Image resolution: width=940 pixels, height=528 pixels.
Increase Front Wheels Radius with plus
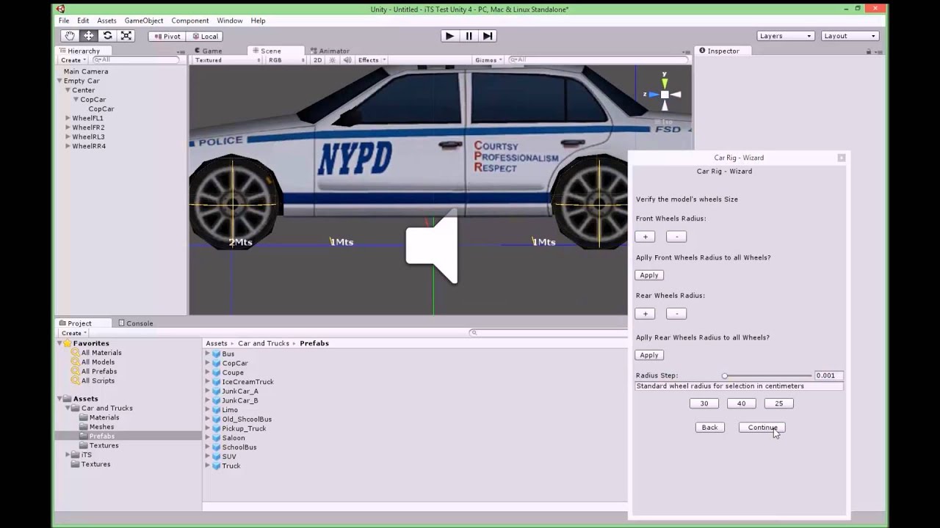[646, 237]
